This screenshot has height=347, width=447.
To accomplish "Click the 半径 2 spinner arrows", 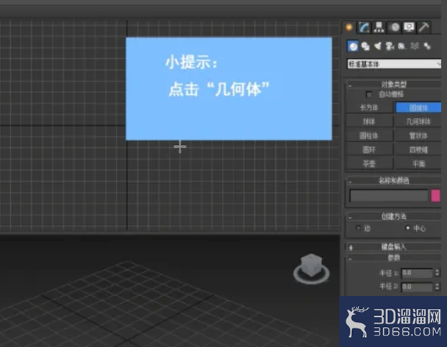I will pyautogui.click(x=438, y=287).
